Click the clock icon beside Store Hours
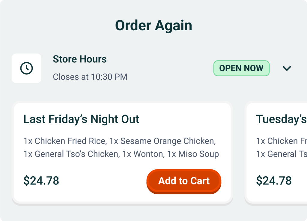The image size is (307, 221). 26,68
